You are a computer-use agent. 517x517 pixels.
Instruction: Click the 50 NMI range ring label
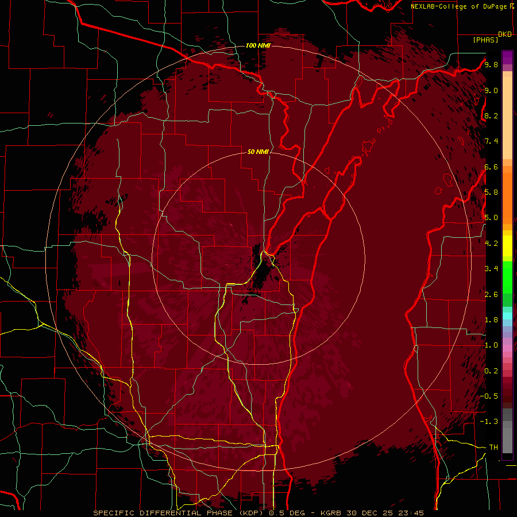(258, 152)
